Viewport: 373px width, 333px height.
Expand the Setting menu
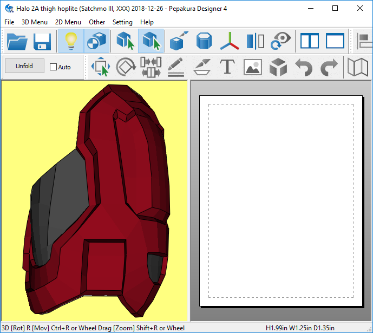122,22
